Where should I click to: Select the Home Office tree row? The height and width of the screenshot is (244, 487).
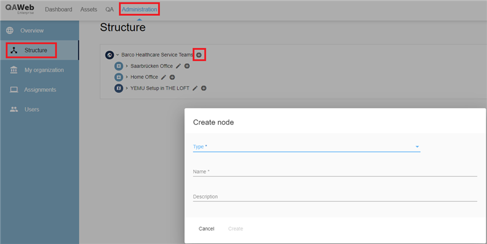144,77
